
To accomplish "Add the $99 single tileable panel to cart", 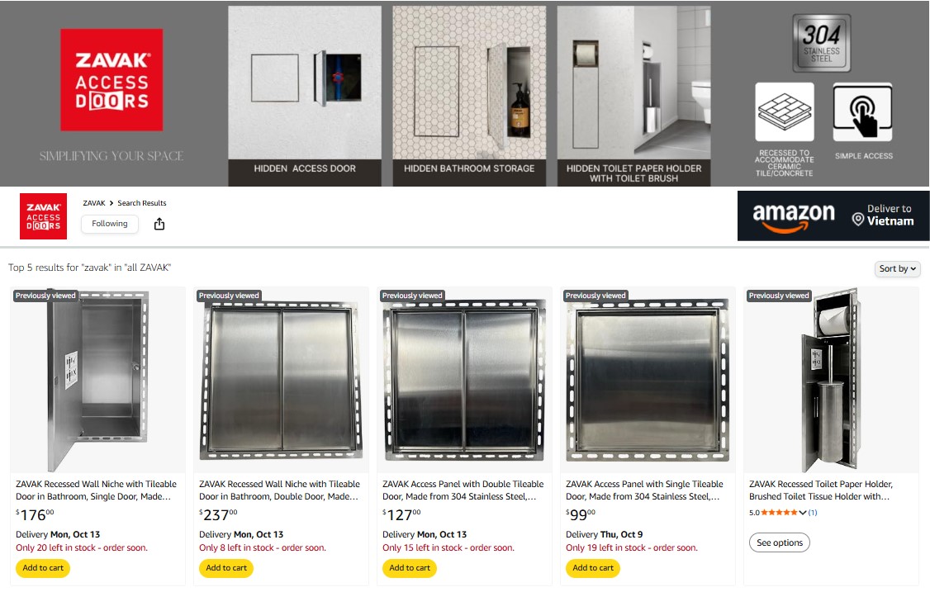I will pyautogui.click(x=593, y=568).
